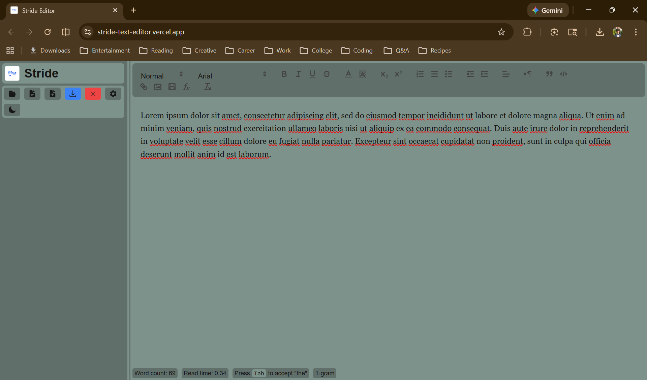
Task: Open the Chrome three-dot menu
Action: coord(636,32)
